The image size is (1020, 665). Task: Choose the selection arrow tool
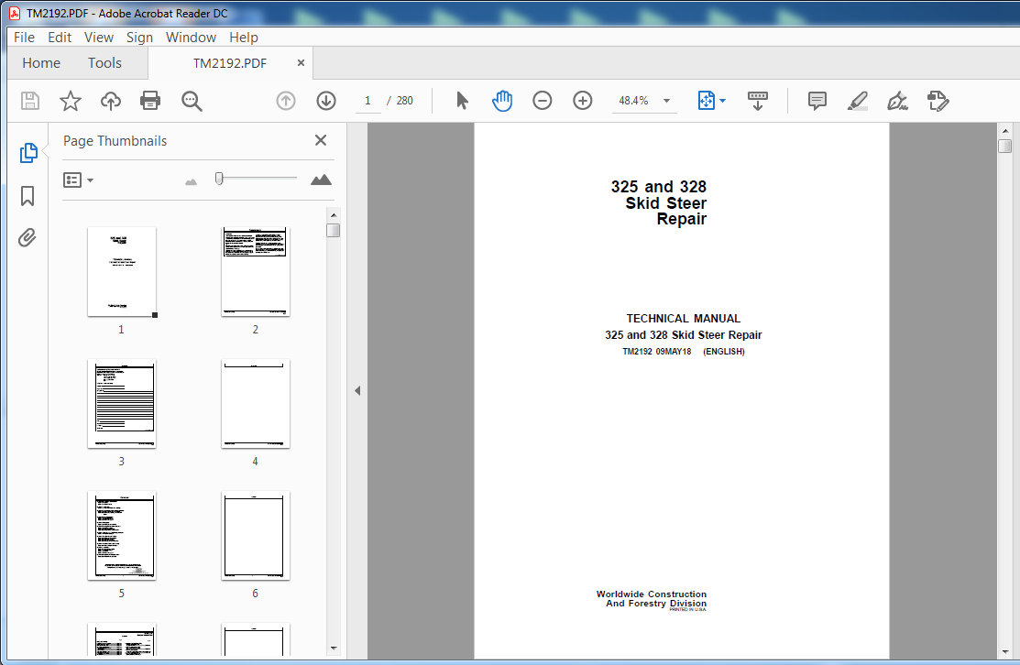(462, 101)
